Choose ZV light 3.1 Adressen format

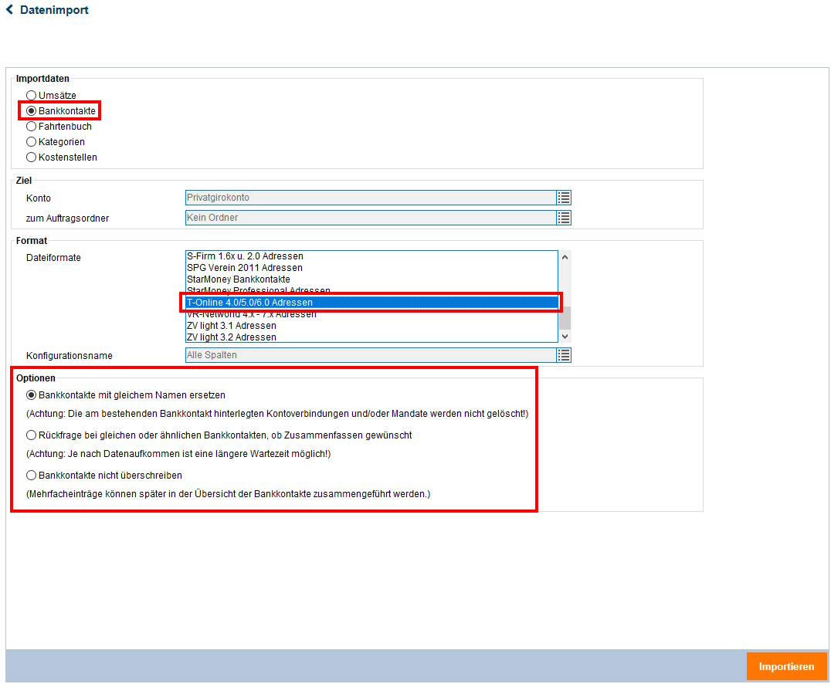(231, 326)
